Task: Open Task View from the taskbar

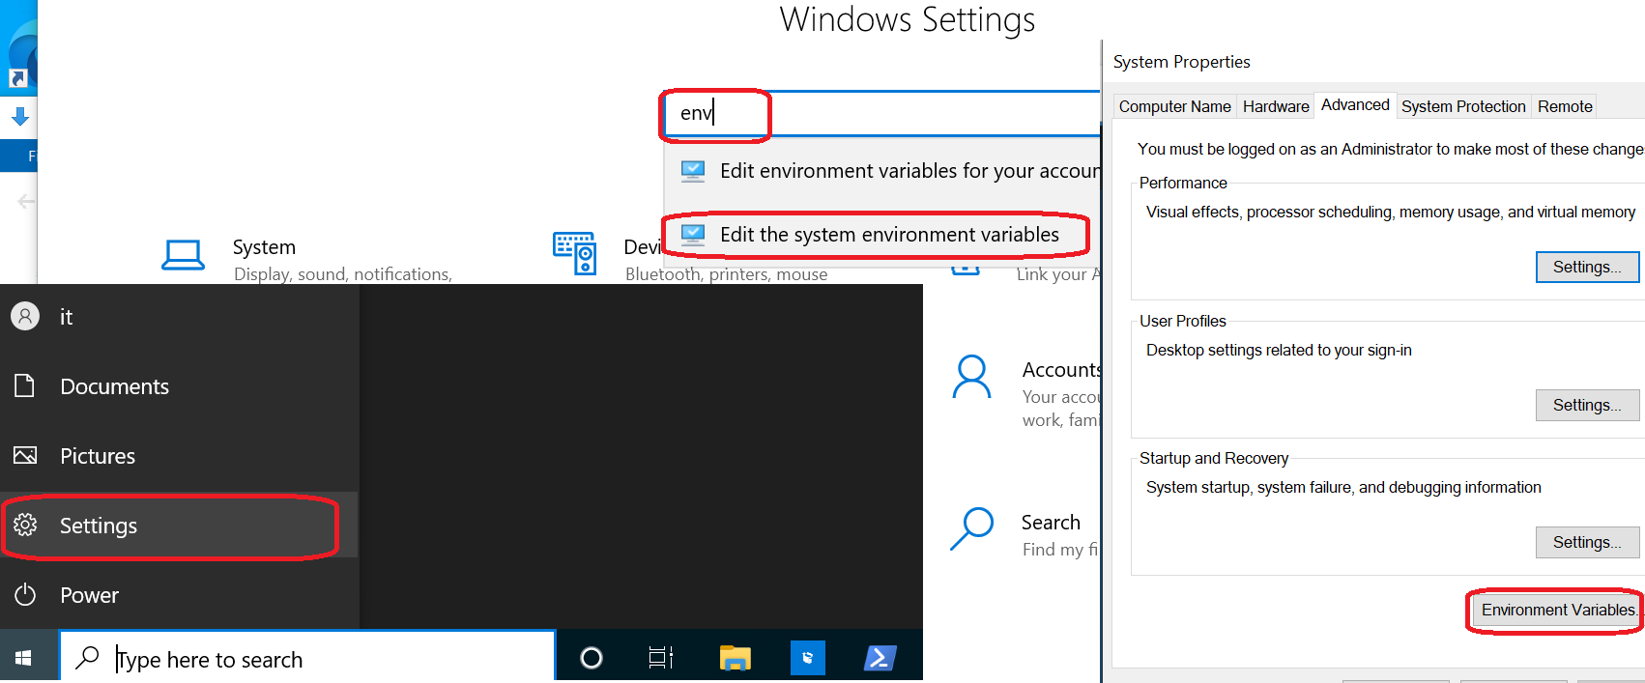Action: pyautogui.click(x=661, y=658)
